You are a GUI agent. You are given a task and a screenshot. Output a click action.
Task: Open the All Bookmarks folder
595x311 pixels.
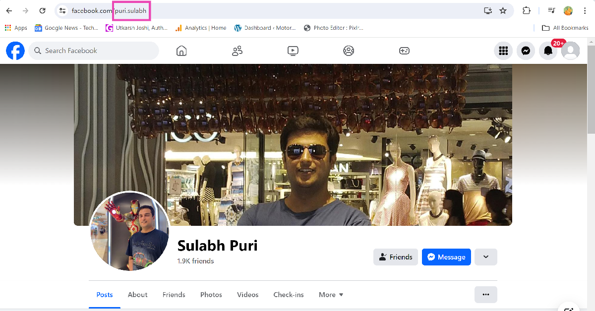(x=565, y=28)
